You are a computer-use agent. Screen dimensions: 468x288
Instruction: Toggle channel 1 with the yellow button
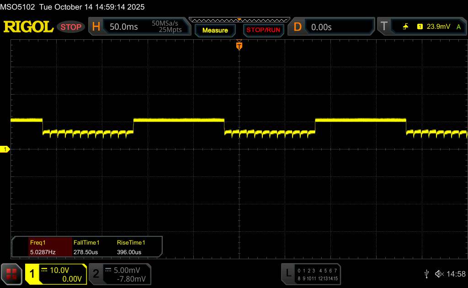tap(32, 274)
